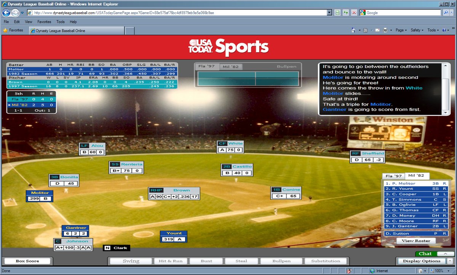Open the Tools dropdown in command bar
The width and height of the screenshot is (457, 275).
tap(433, 30)
